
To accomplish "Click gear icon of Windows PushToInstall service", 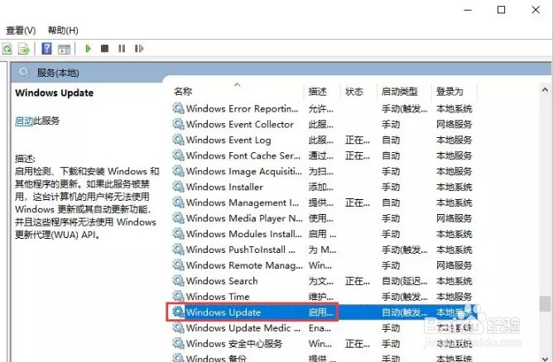I will point(178,250).
